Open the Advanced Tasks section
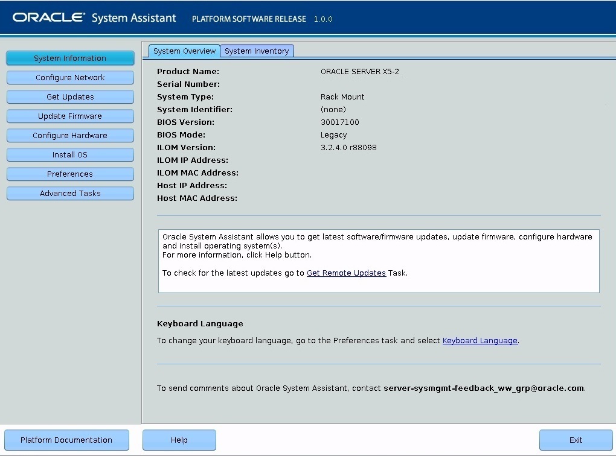Viewport: 616px width, 456px height. 70,193
